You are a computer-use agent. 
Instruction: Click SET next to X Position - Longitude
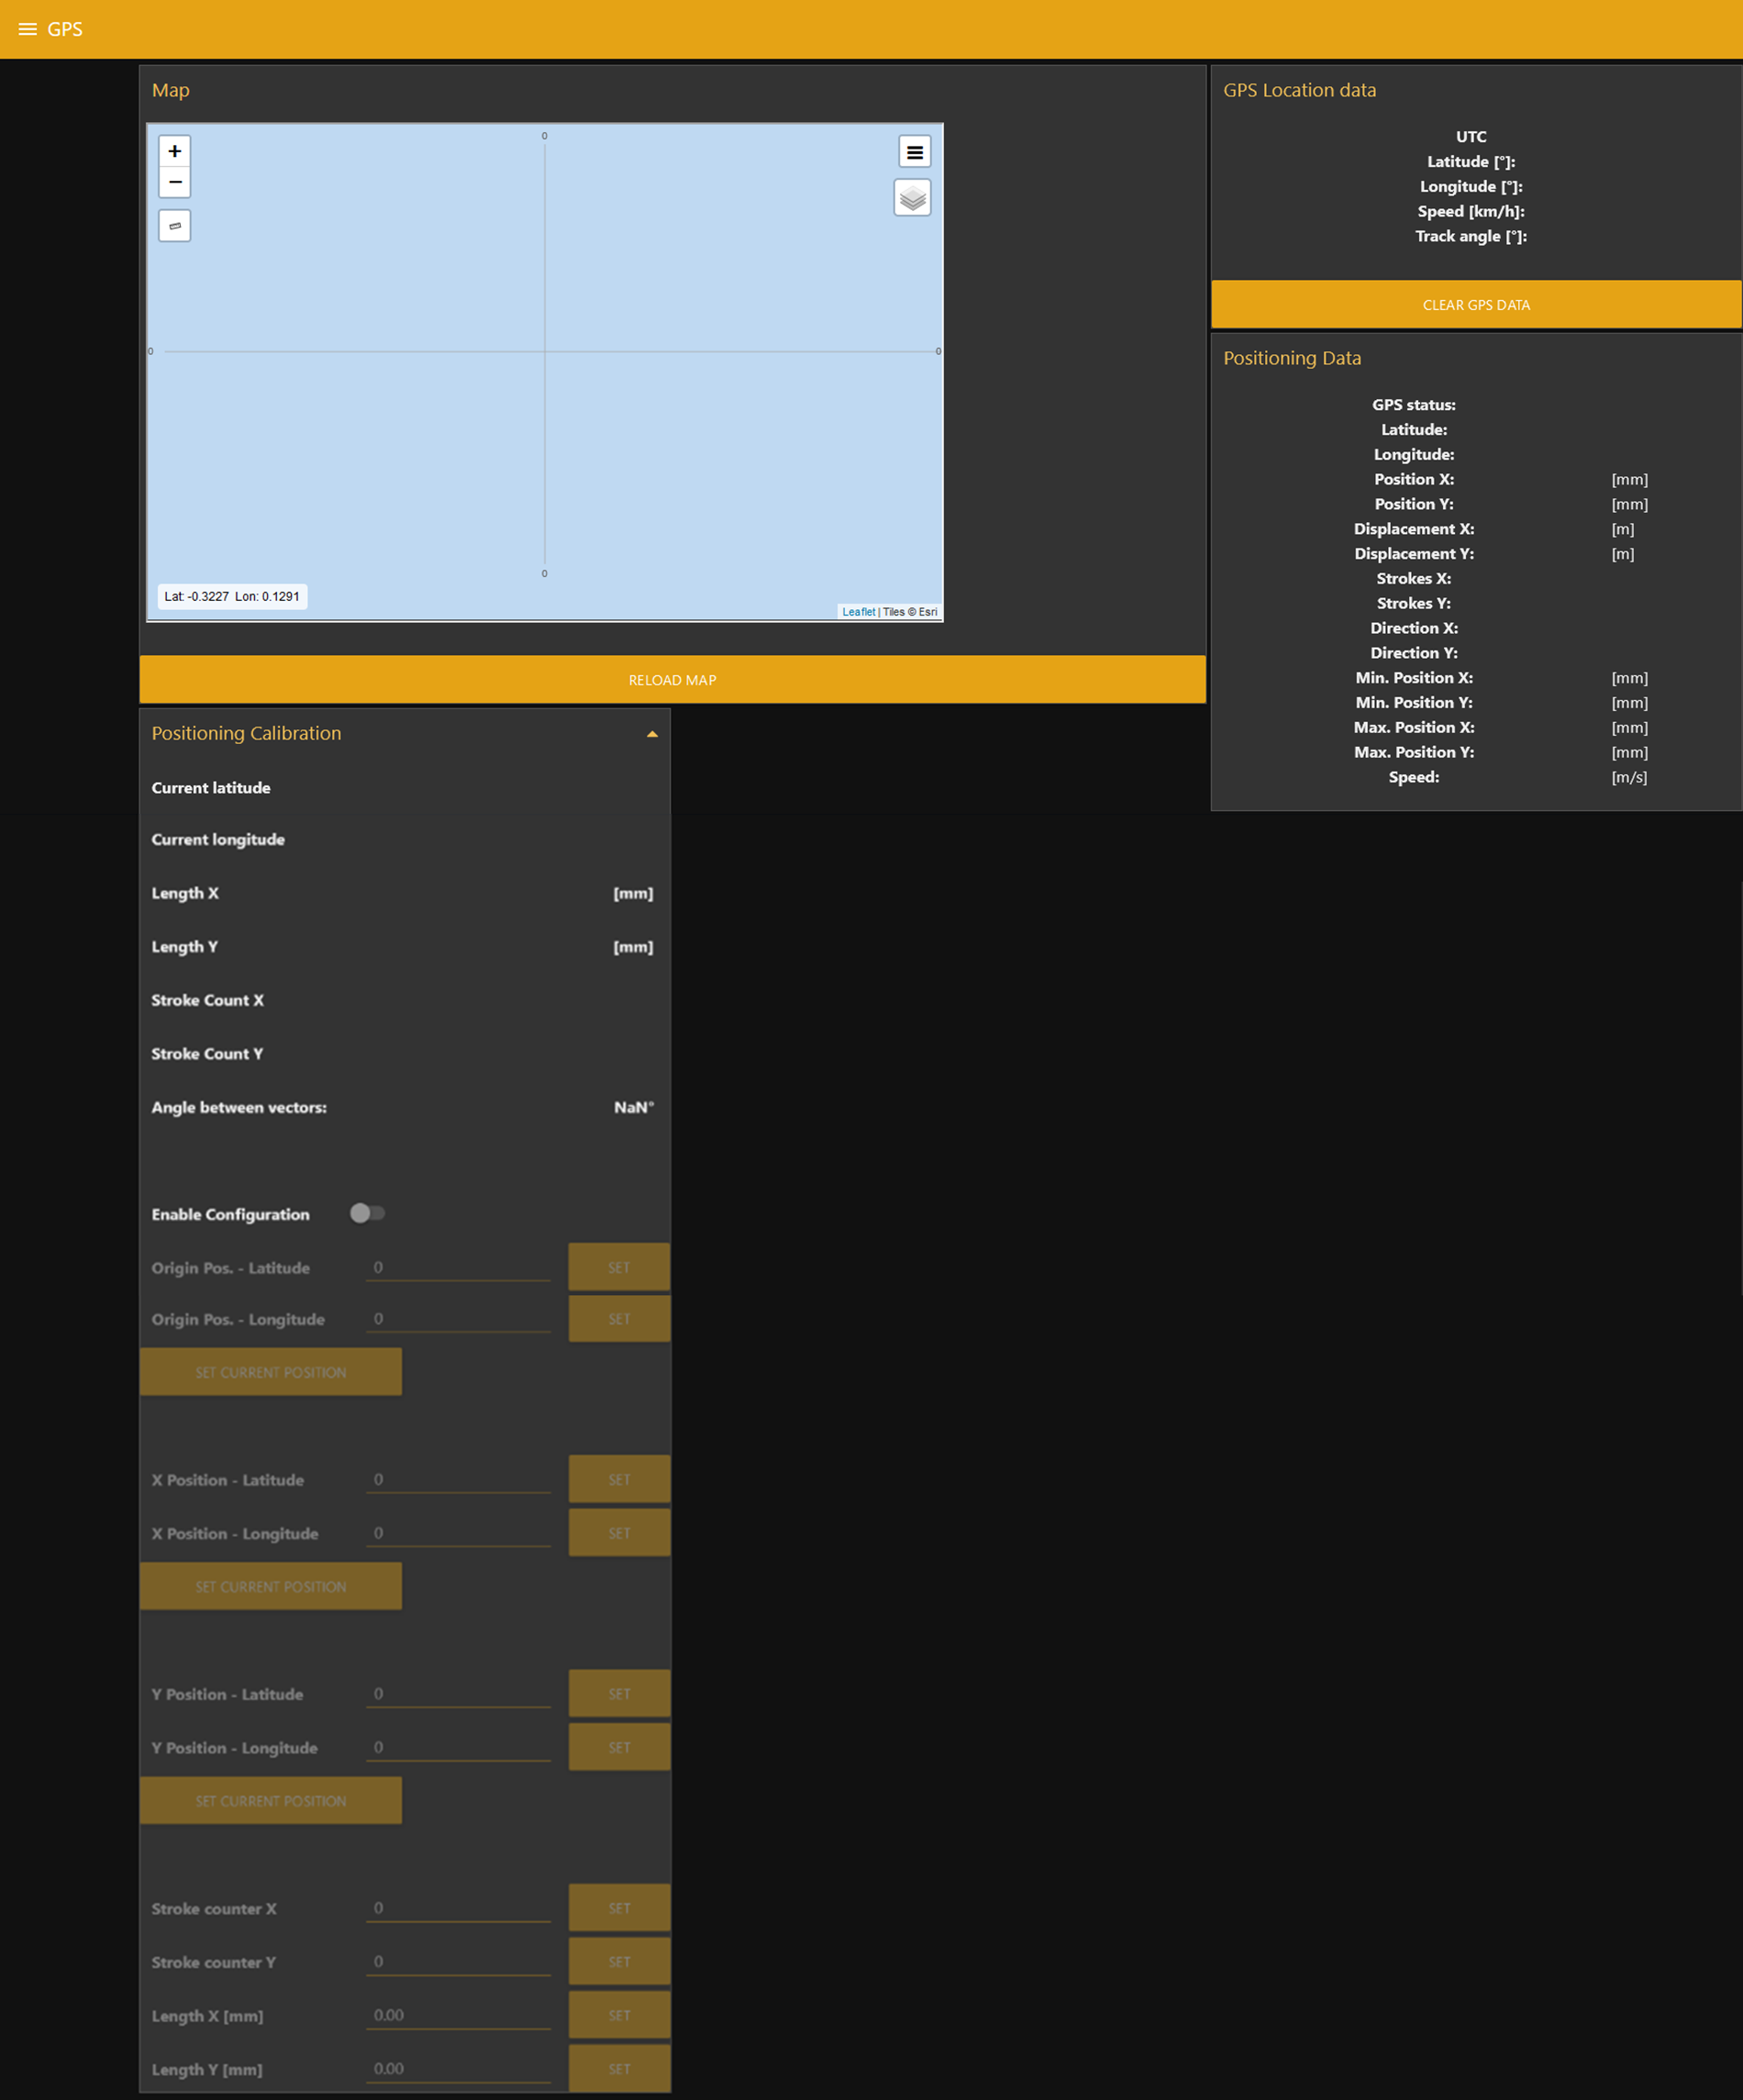coord(619,1533)
